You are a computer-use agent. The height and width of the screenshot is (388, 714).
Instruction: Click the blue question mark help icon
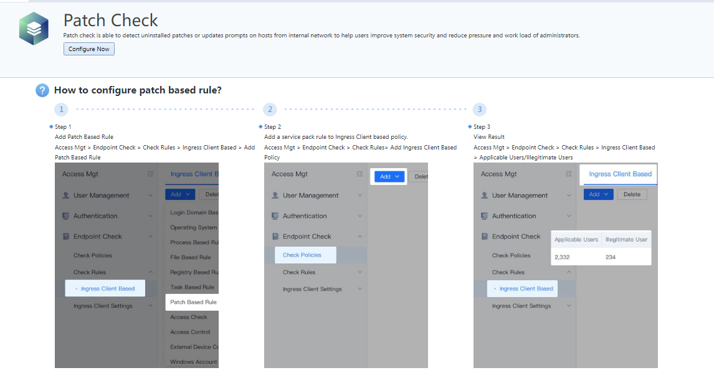coord(42,90)
